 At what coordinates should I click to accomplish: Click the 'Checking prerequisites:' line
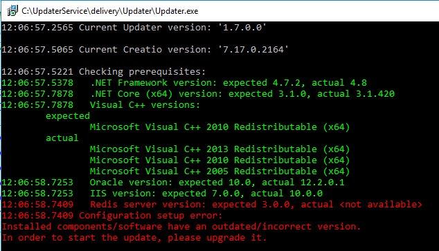click(104, 71)
